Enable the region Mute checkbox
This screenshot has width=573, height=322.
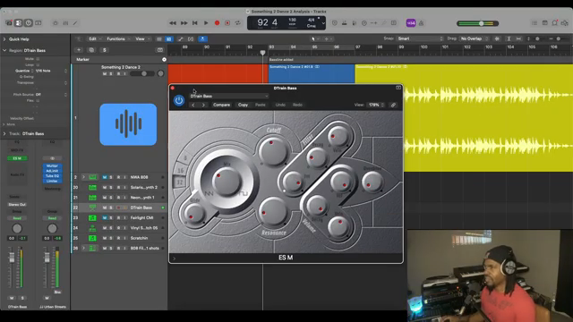(x=38, y=59)
